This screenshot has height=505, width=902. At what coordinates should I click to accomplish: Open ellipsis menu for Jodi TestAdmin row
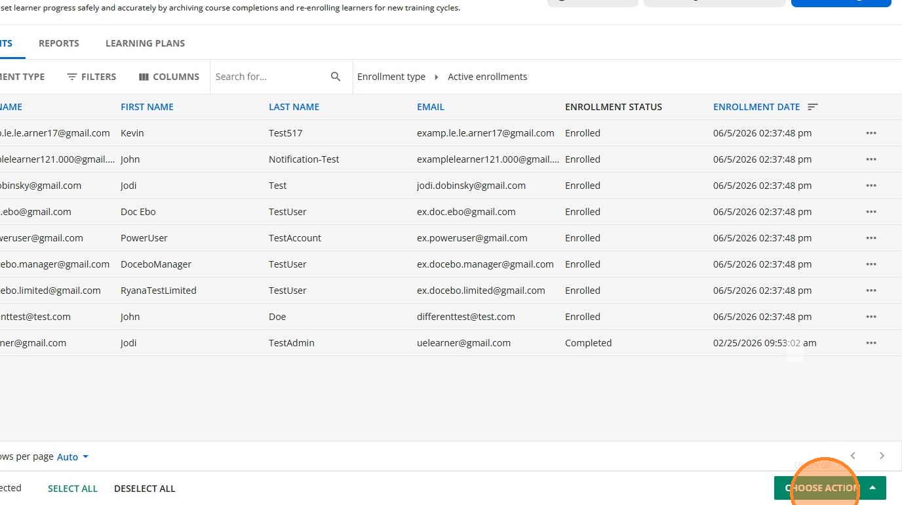(871, 343)
